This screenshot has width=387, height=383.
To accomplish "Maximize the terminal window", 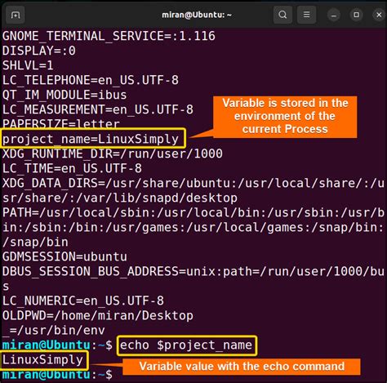I will pos(356,15).
